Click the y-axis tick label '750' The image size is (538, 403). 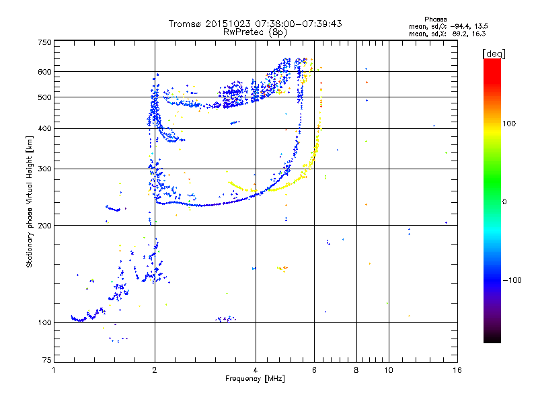(x=45, y=42)
